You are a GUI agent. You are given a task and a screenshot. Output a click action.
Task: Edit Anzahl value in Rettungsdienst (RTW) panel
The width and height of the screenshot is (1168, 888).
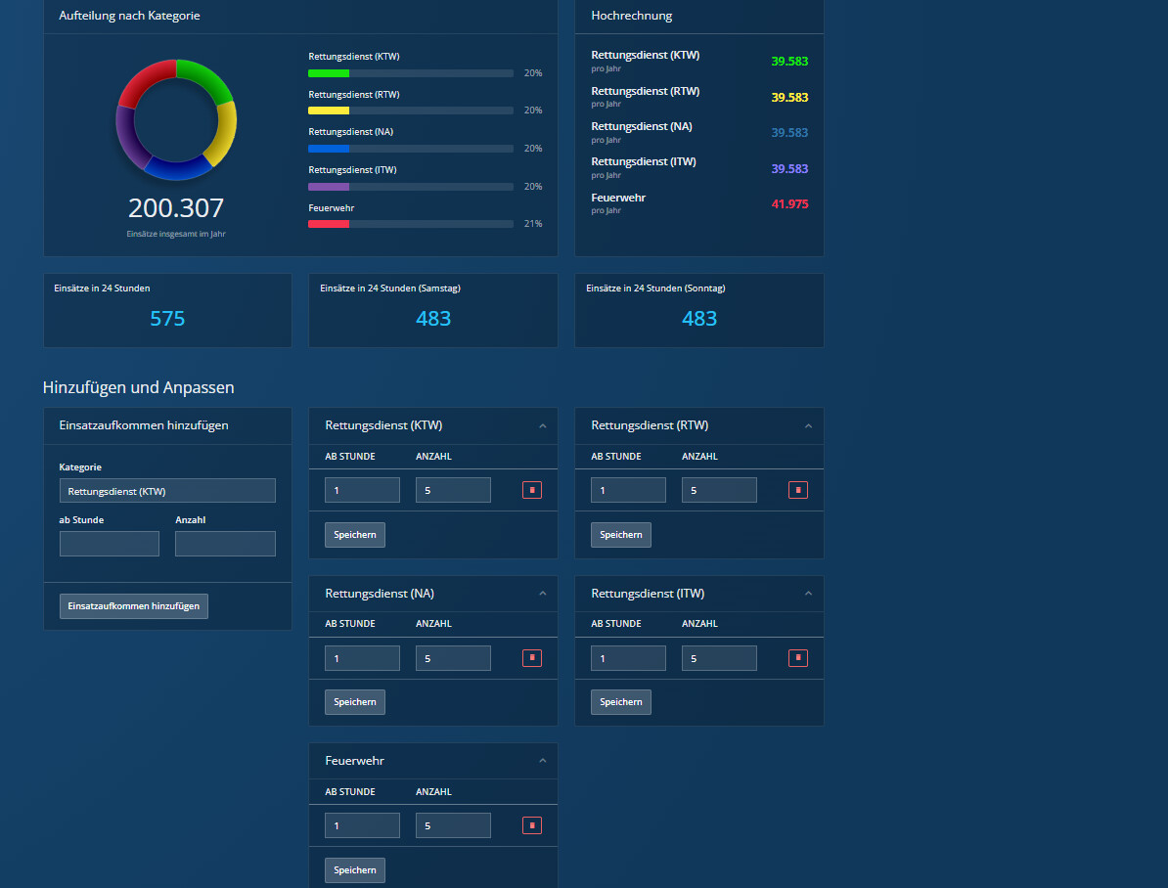pyautogui.click(x=719, y=490)
